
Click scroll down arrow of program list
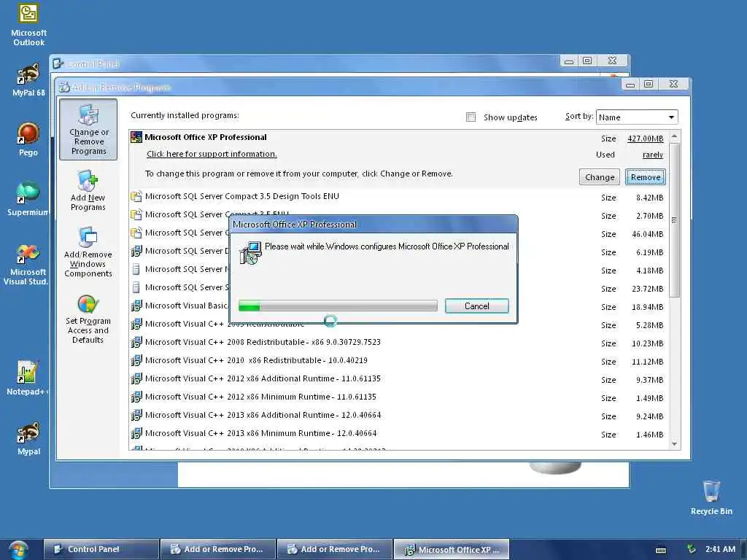pos(674,444)
